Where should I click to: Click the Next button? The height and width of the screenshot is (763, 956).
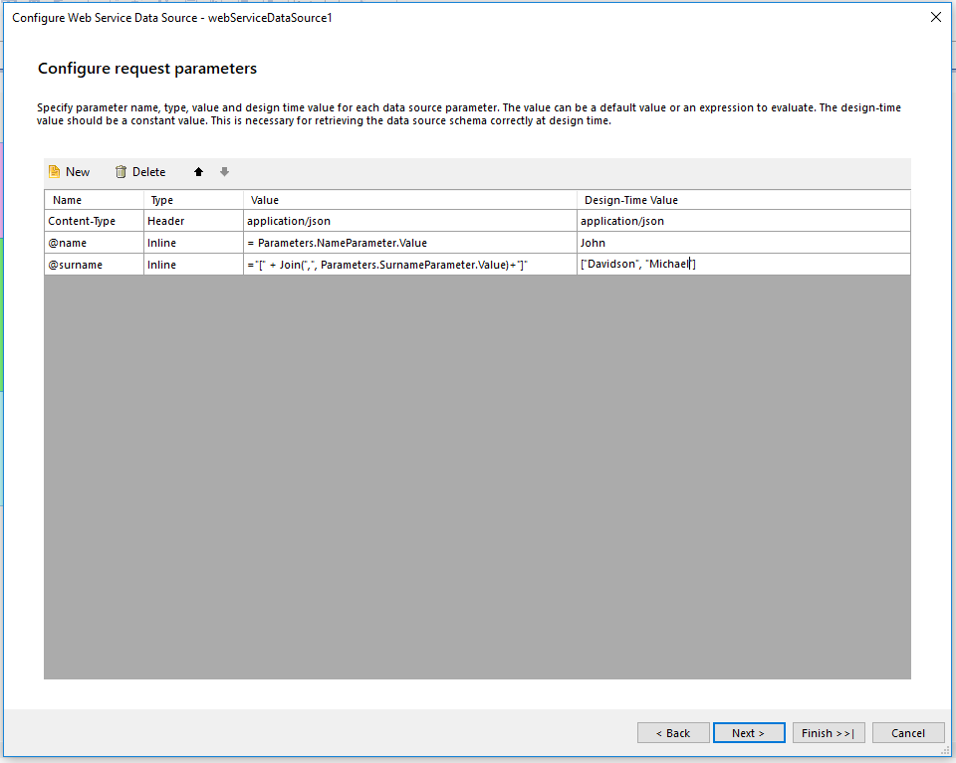[749, 732]
